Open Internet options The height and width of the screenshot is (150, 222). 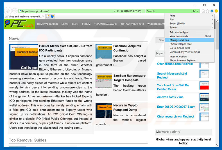(189, 57)
